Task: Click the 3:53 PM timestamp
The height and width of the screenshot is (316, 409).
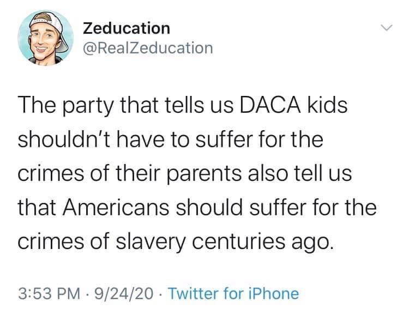Action: point(49,294)
